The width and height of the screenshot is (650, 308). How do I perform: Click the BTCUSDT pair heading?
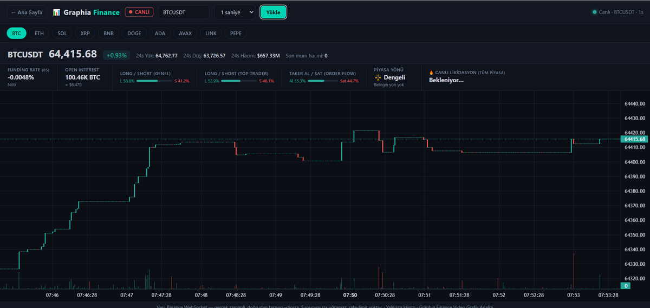pos(25,55)
